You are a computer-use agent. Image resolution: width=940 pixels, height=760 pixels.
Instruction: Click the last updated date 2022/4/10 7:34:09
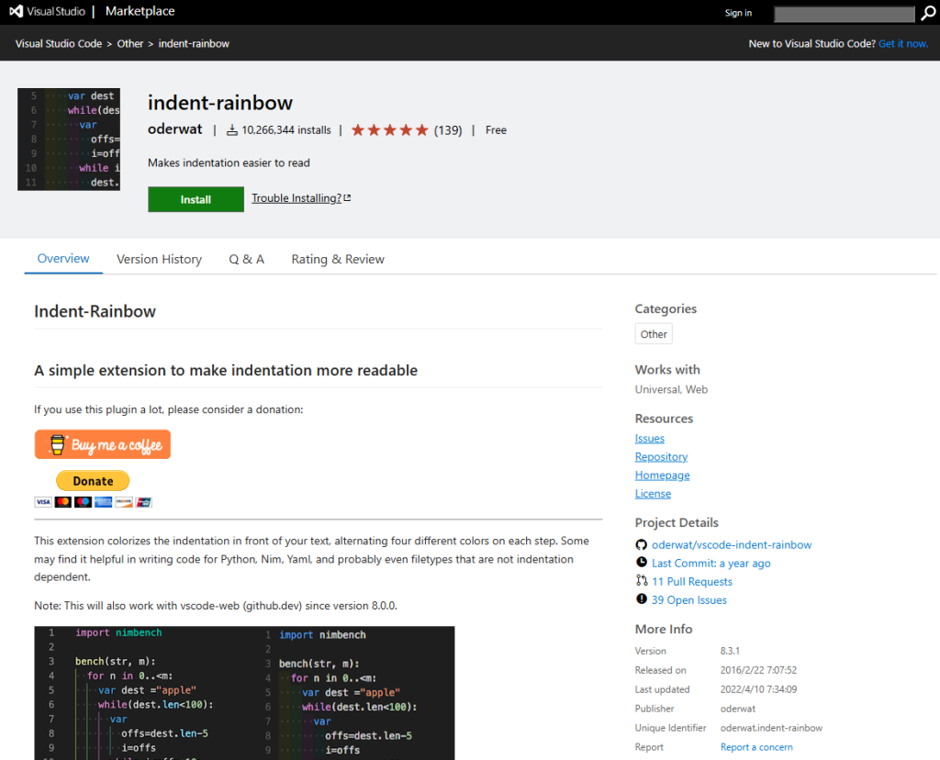758,689
